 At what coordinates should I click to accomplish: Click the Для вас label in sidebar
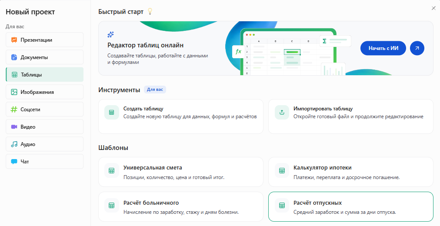pyautogui.click(x=15, y=27)
